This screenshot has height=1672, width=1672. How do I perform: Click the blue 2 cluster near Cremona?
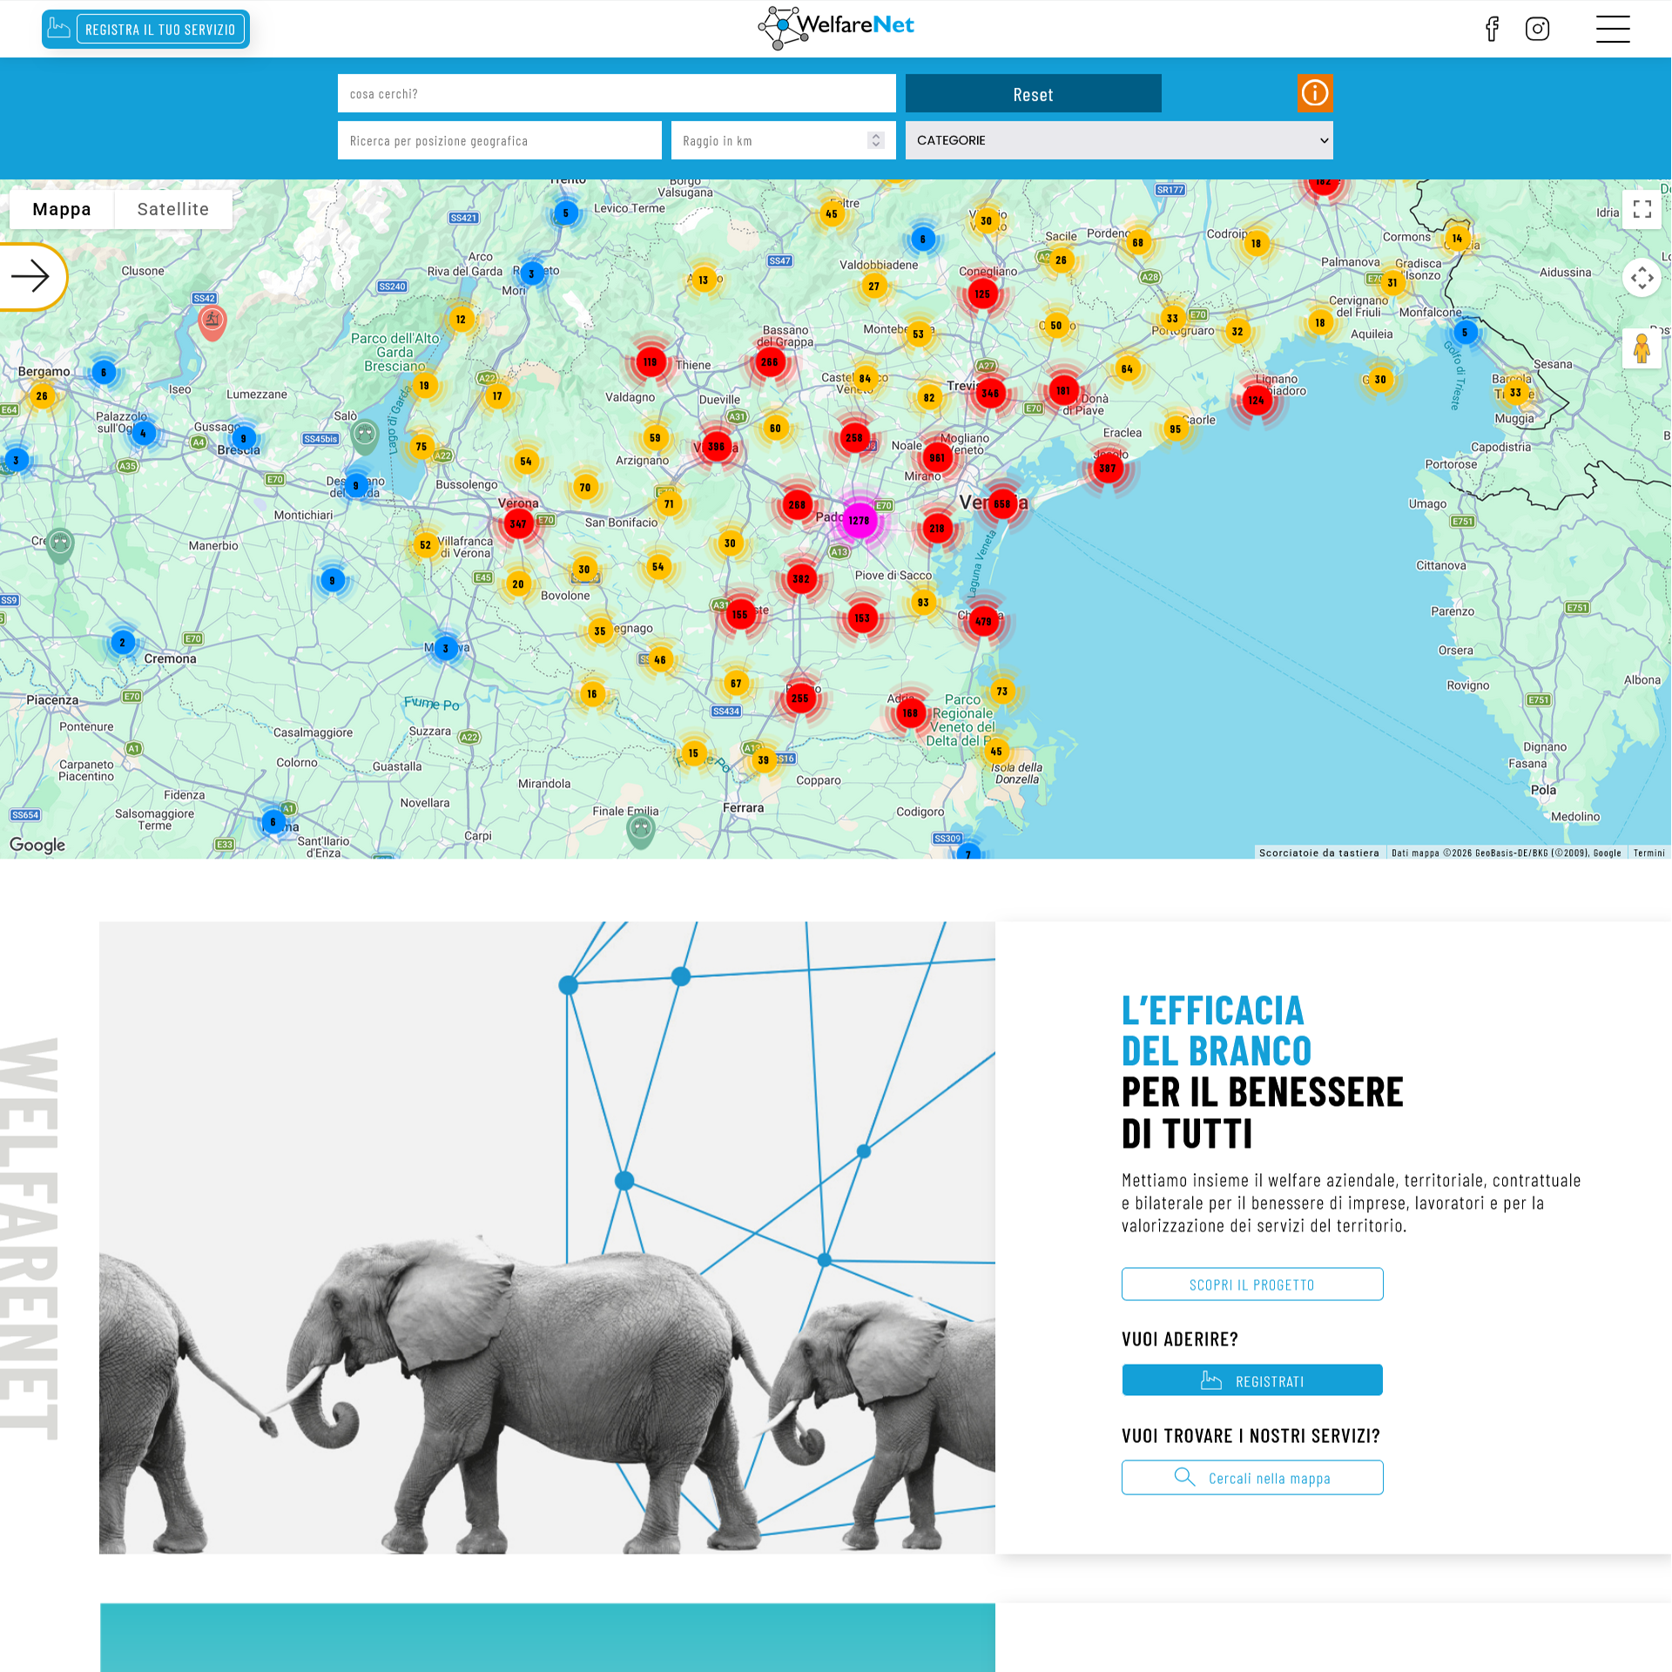[x=123, y=643]
